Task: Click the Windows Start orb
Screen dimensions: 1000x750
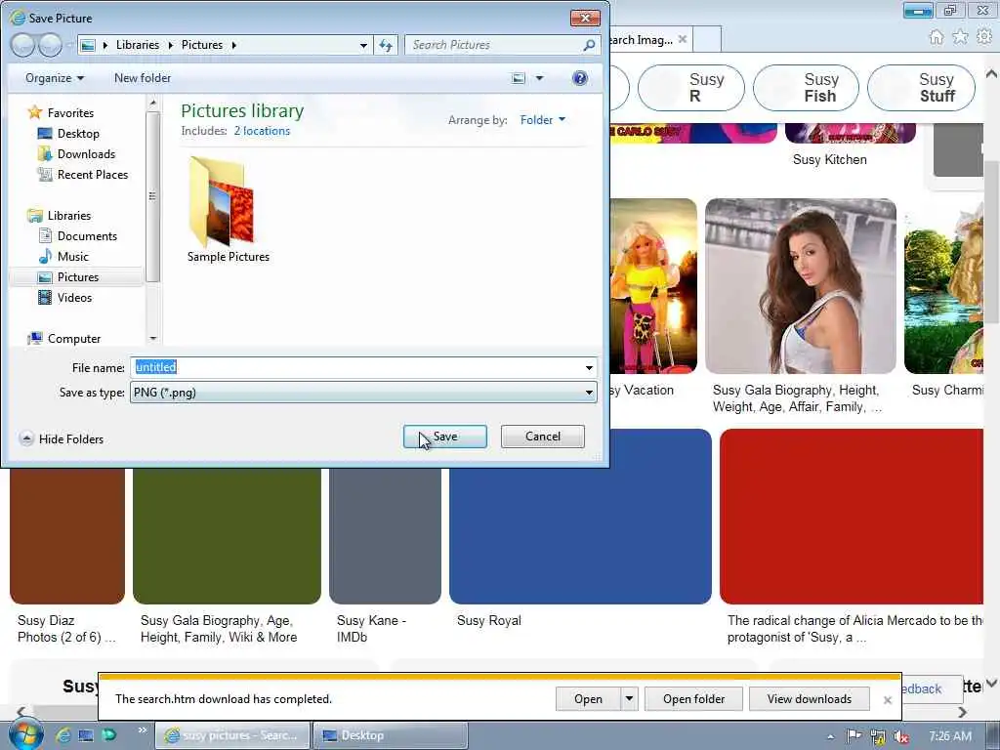Action: coord(25,734)
